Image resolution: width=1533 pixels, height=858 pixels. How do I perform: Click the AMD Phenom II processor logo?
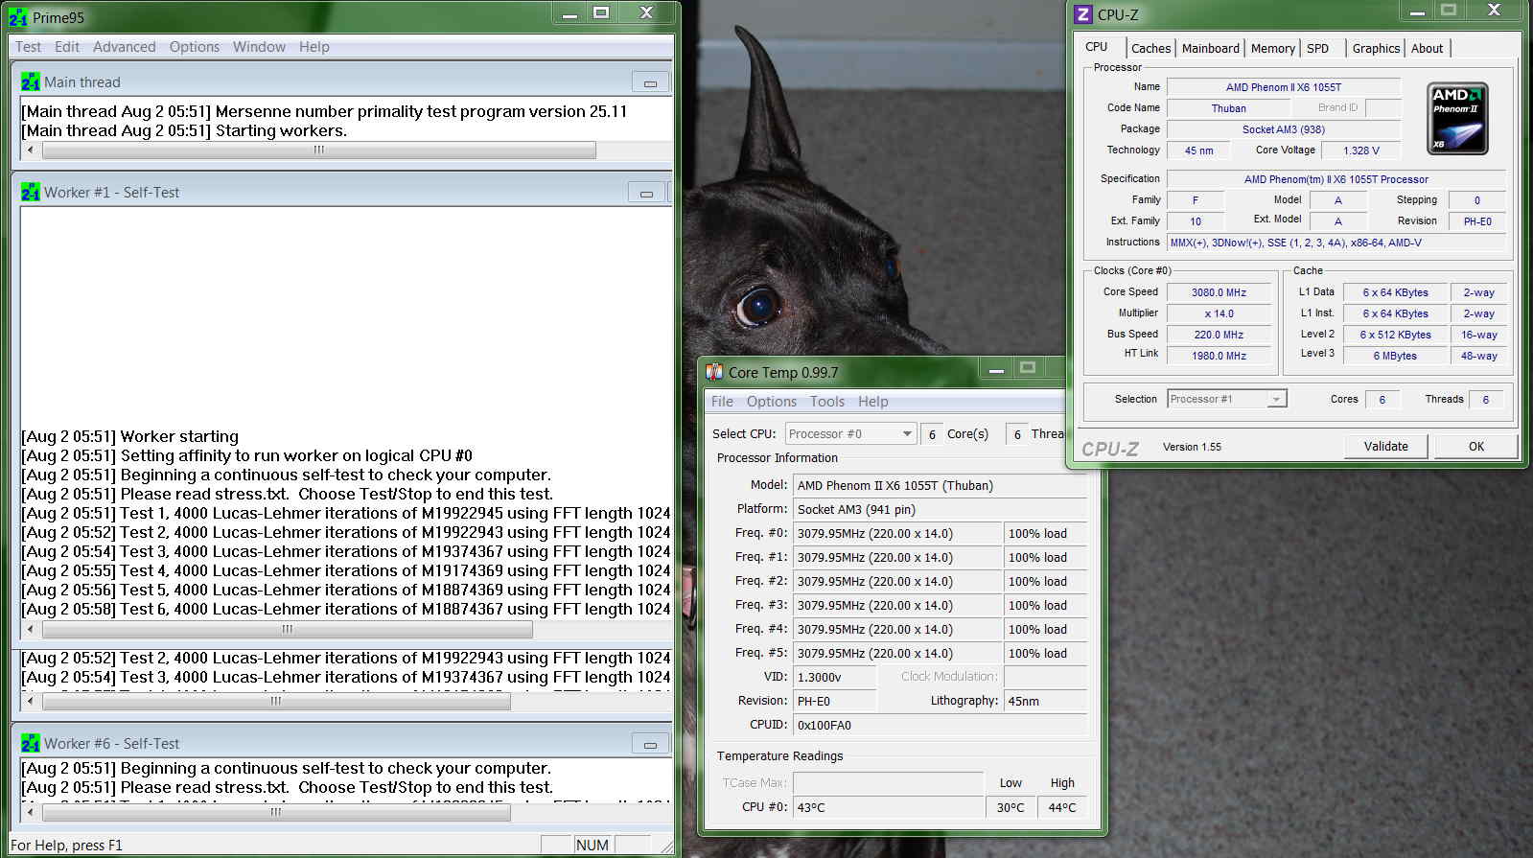tap(1456, 119)
